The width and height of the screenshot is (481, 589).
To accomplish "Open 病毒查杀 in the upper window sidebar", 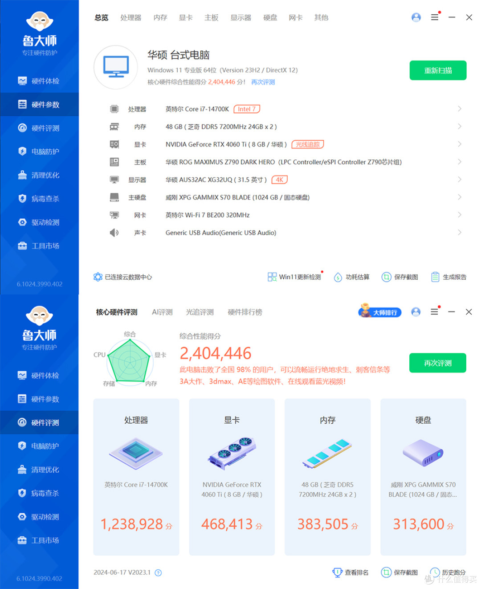I will pos(39,199).
